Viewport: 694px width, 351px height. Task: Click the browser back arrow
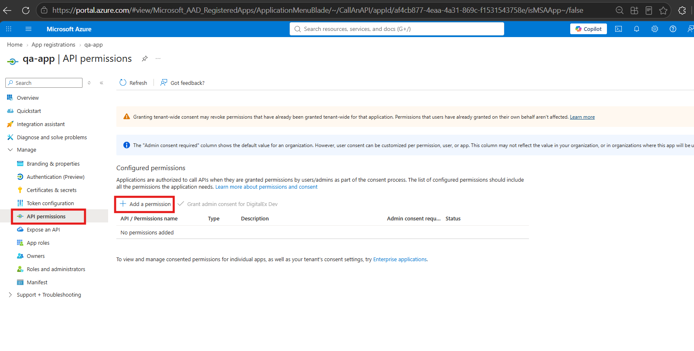tap(7, 10)
